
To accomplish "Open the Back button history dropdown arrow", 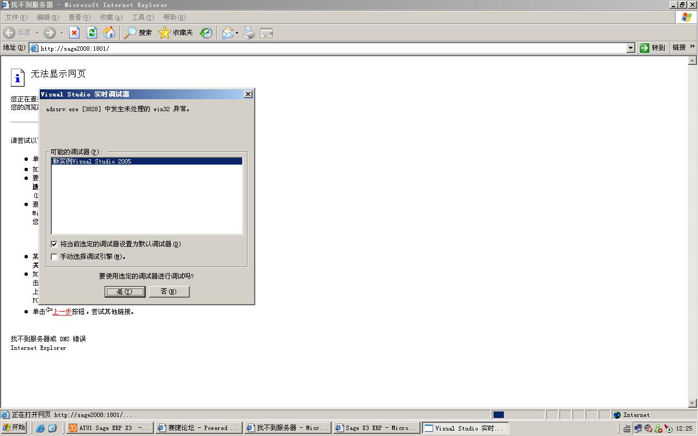I will [38, 33].
